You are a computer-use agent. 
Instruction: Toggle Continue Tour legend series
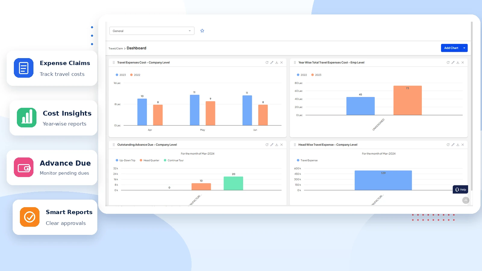pos(174,160)
